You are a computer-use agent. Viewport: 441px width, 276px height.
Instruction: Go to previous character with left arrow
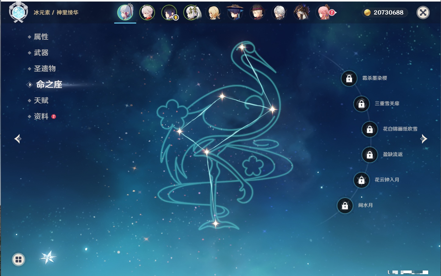(18, 139)
